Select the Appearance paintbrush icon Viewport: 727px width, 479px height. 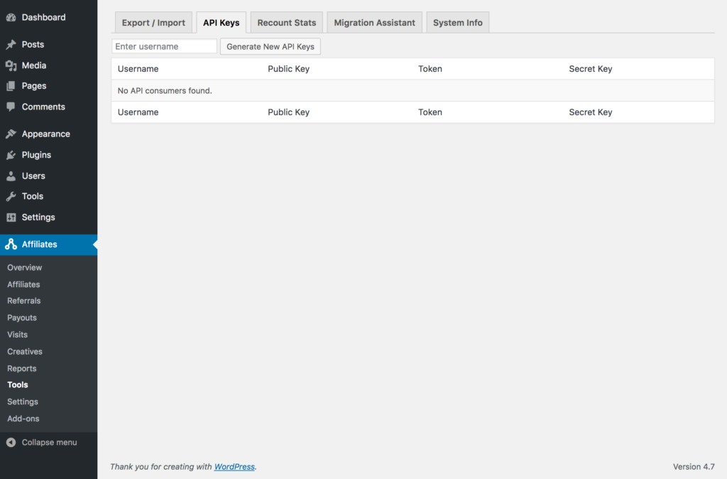[x=13, y=134]
